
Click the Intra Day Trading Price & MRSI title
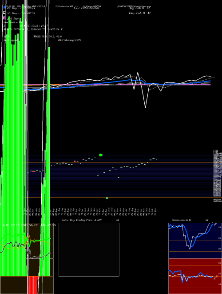91,220
